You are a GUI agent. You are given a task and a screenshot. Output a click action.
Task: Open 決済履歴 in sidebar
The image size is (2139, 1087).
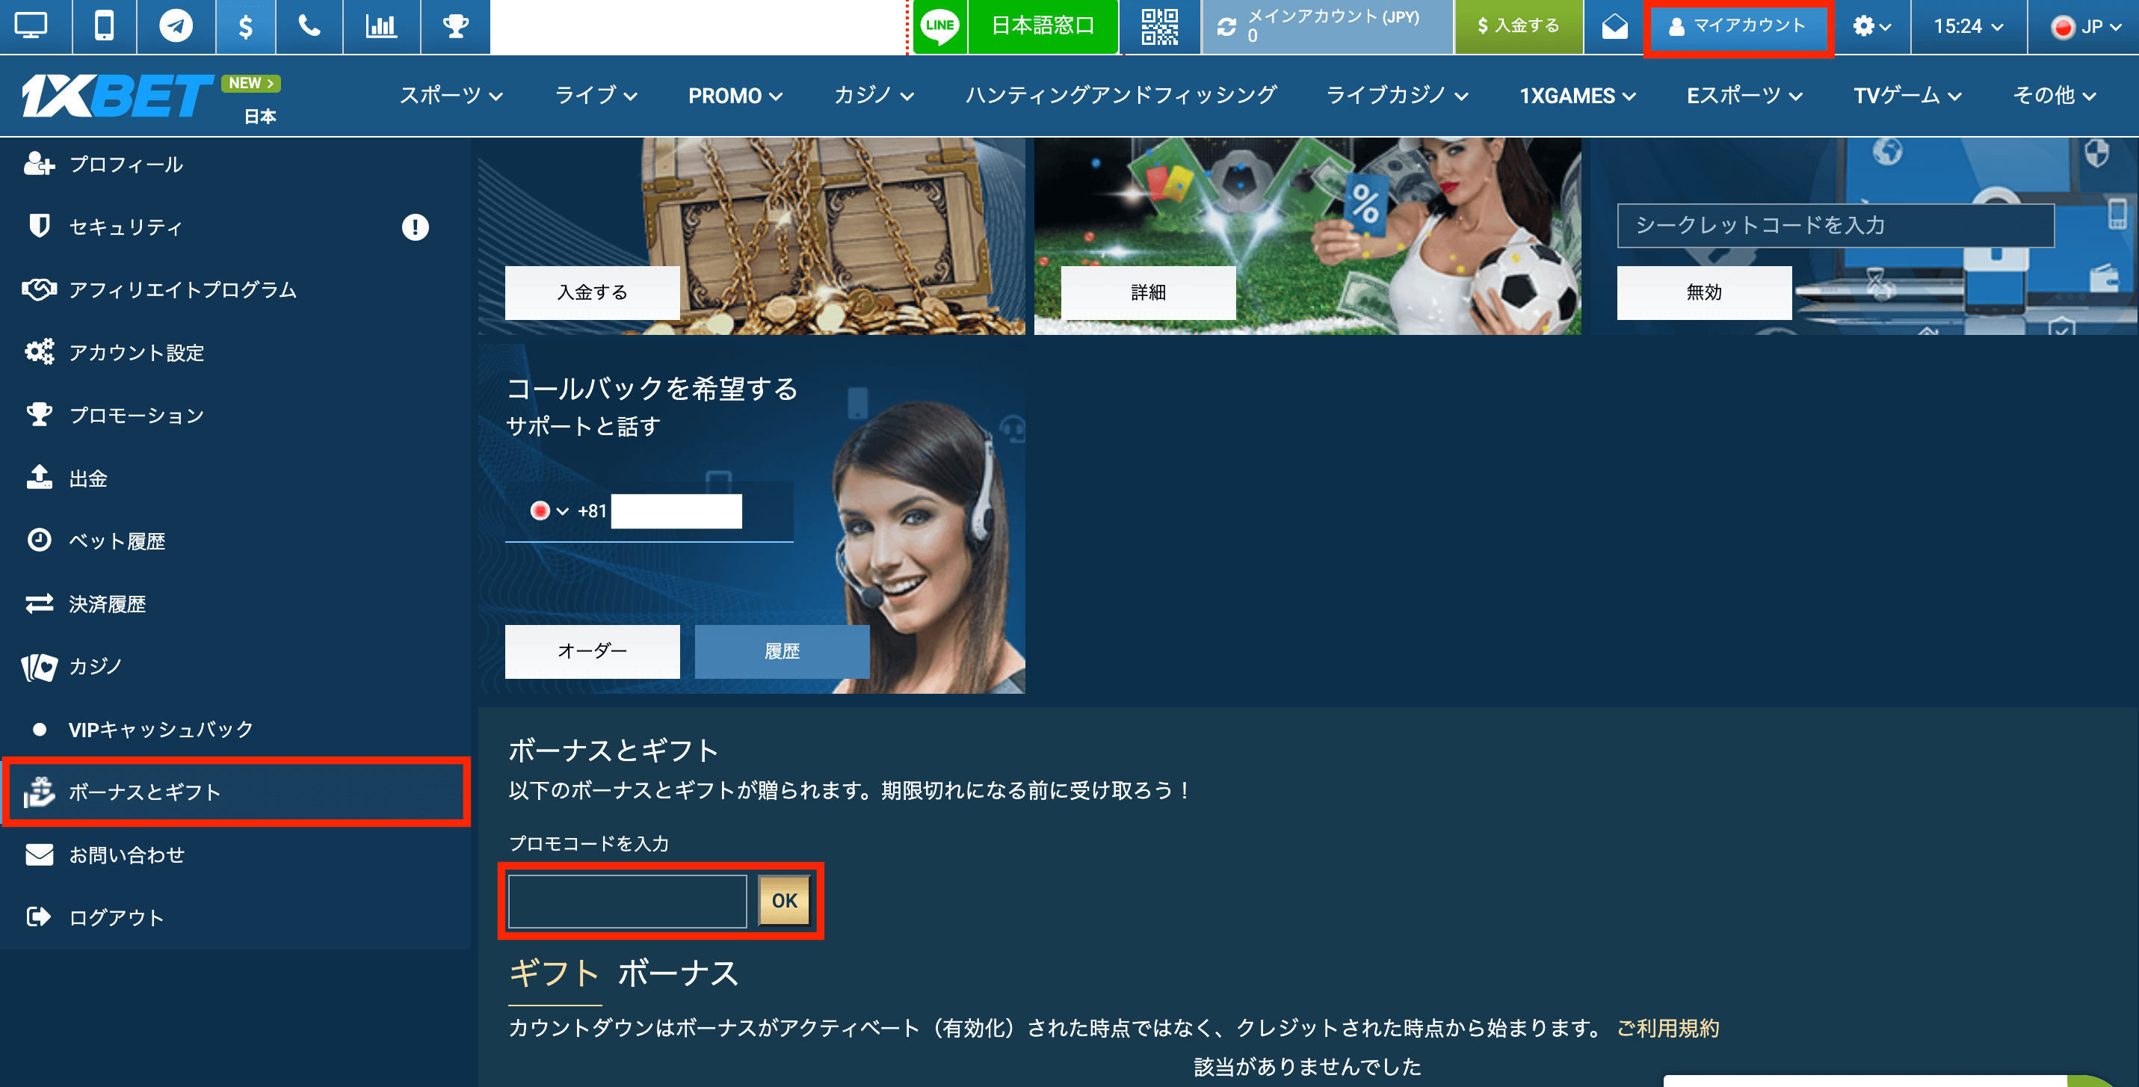(x=235, y=604)
